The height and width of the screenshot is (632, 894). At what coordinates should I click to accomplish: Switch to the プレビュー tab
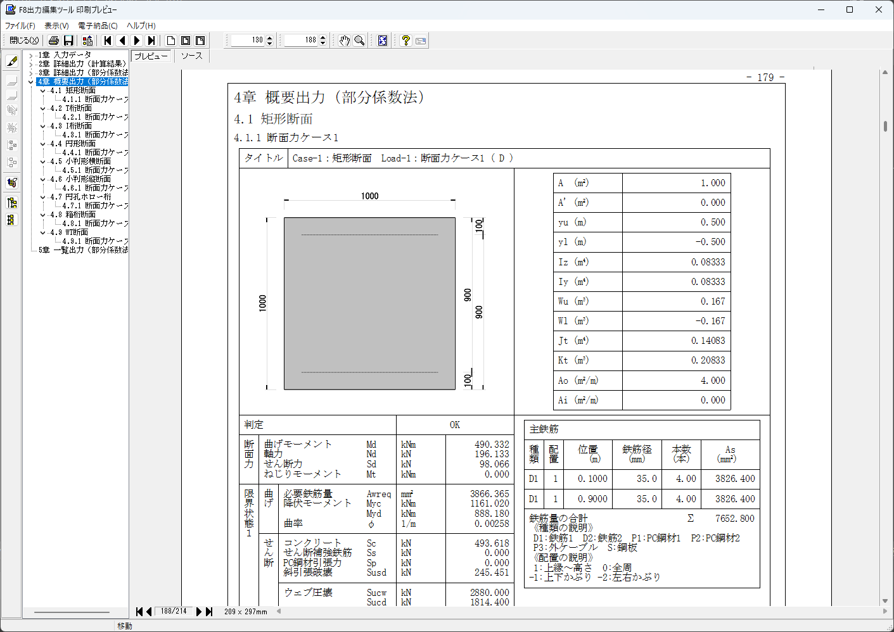tap(151, 56)
